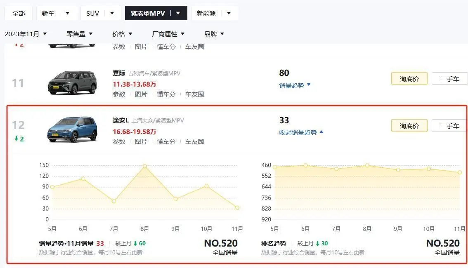Select the 轿车 category tab
Screen dimensions: 468x268
tap(48, 14)
